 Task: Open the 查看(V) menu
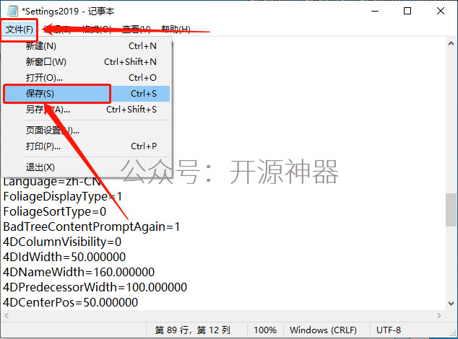point(136,30)
